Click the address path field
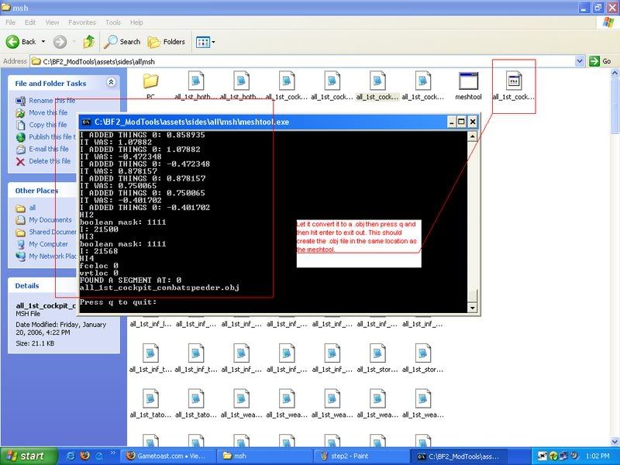The image size is (620, 465). [x=302, y=61]
